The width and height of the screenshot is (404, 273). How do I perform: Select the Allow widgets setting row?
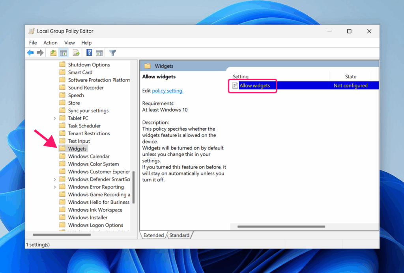(x=305, y=85)
